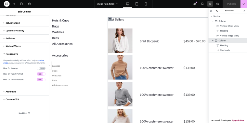The image size is (247, 123).
Task: Click the plus Add Element icon
Action: (14, 4)
